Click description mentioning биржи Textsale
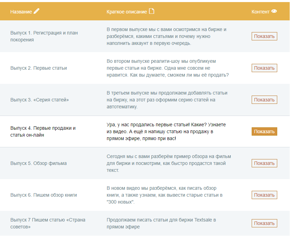290x236 pixels. click(161, 223)
